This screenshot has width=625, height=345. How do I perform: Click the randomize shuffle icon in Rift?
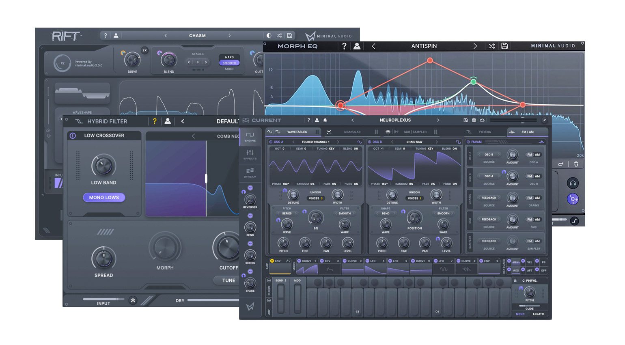[x=279, y=36]
